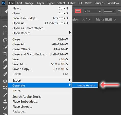Expand the toolbar with double-chevron icon
Viewport: 121px width, 115px height.
click(3, 17)
